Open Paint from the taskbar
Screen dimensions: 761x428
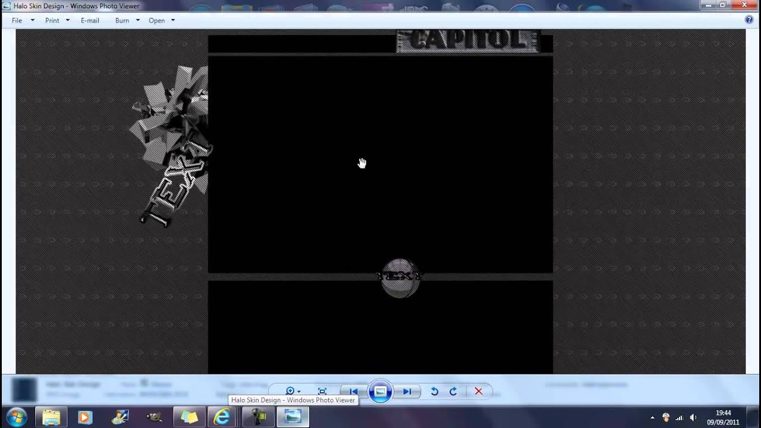[x=120, y=417]
